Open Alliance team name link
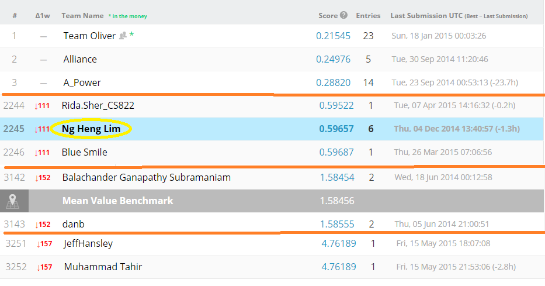 80,59
